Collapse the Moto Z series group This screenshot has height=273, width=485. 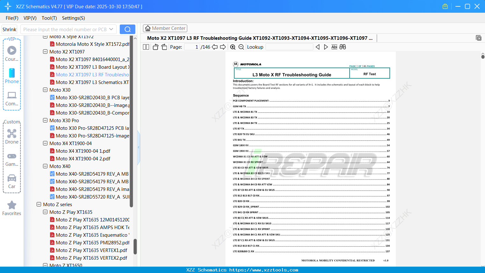pyautogui.click(x=39, y=204)
